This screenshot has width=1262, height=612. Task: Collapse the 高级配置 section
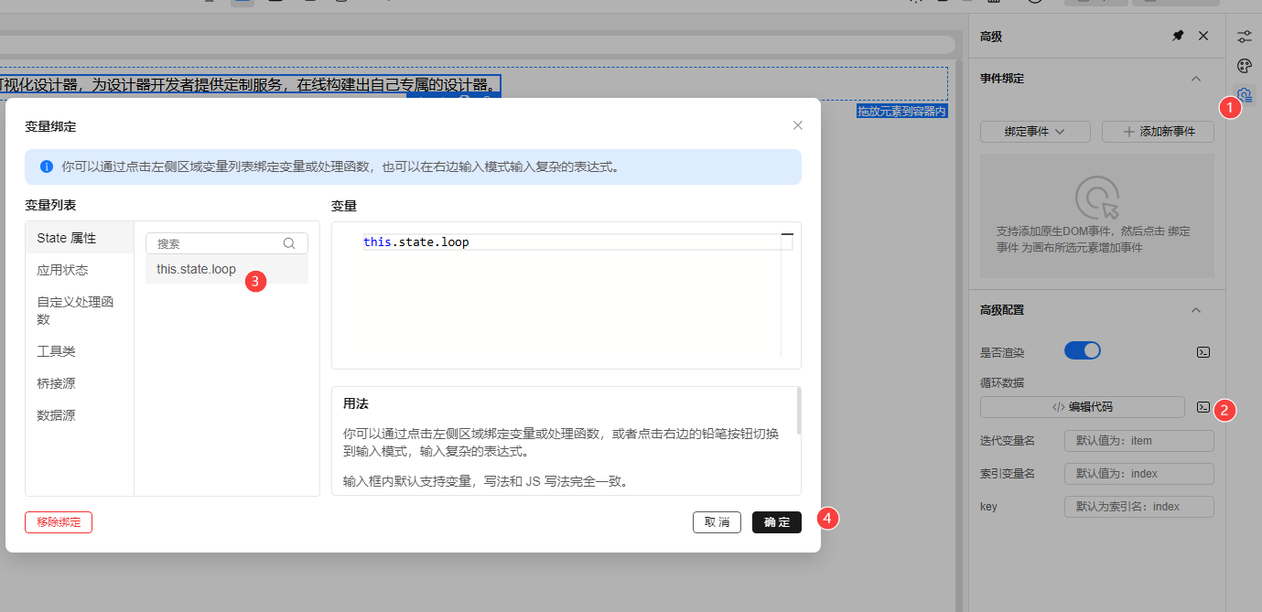tap(1196, 310)
